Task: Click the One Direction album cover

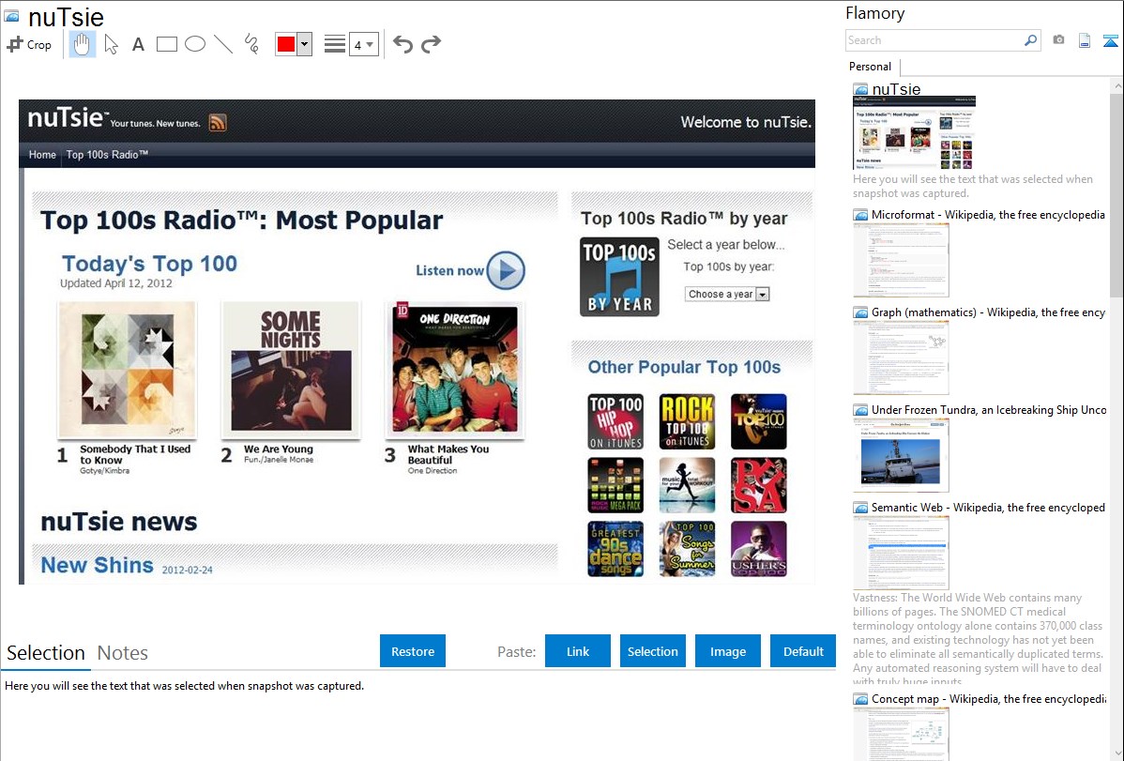Action: (455, 370)
